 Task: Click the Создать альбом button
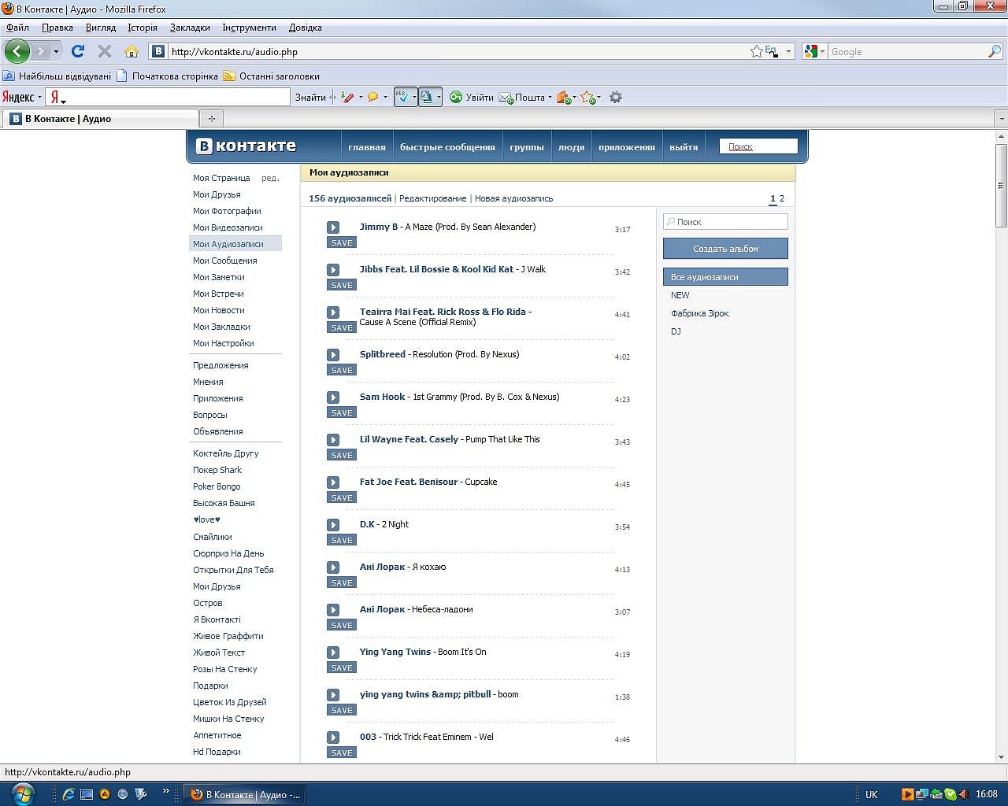click(x=725, y=249)
